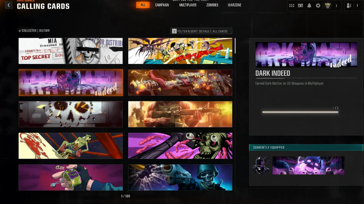Viewport: 364px width, 204px height.
Task: Select the zombie skateboarder calling card
Action: pos(70,146)
